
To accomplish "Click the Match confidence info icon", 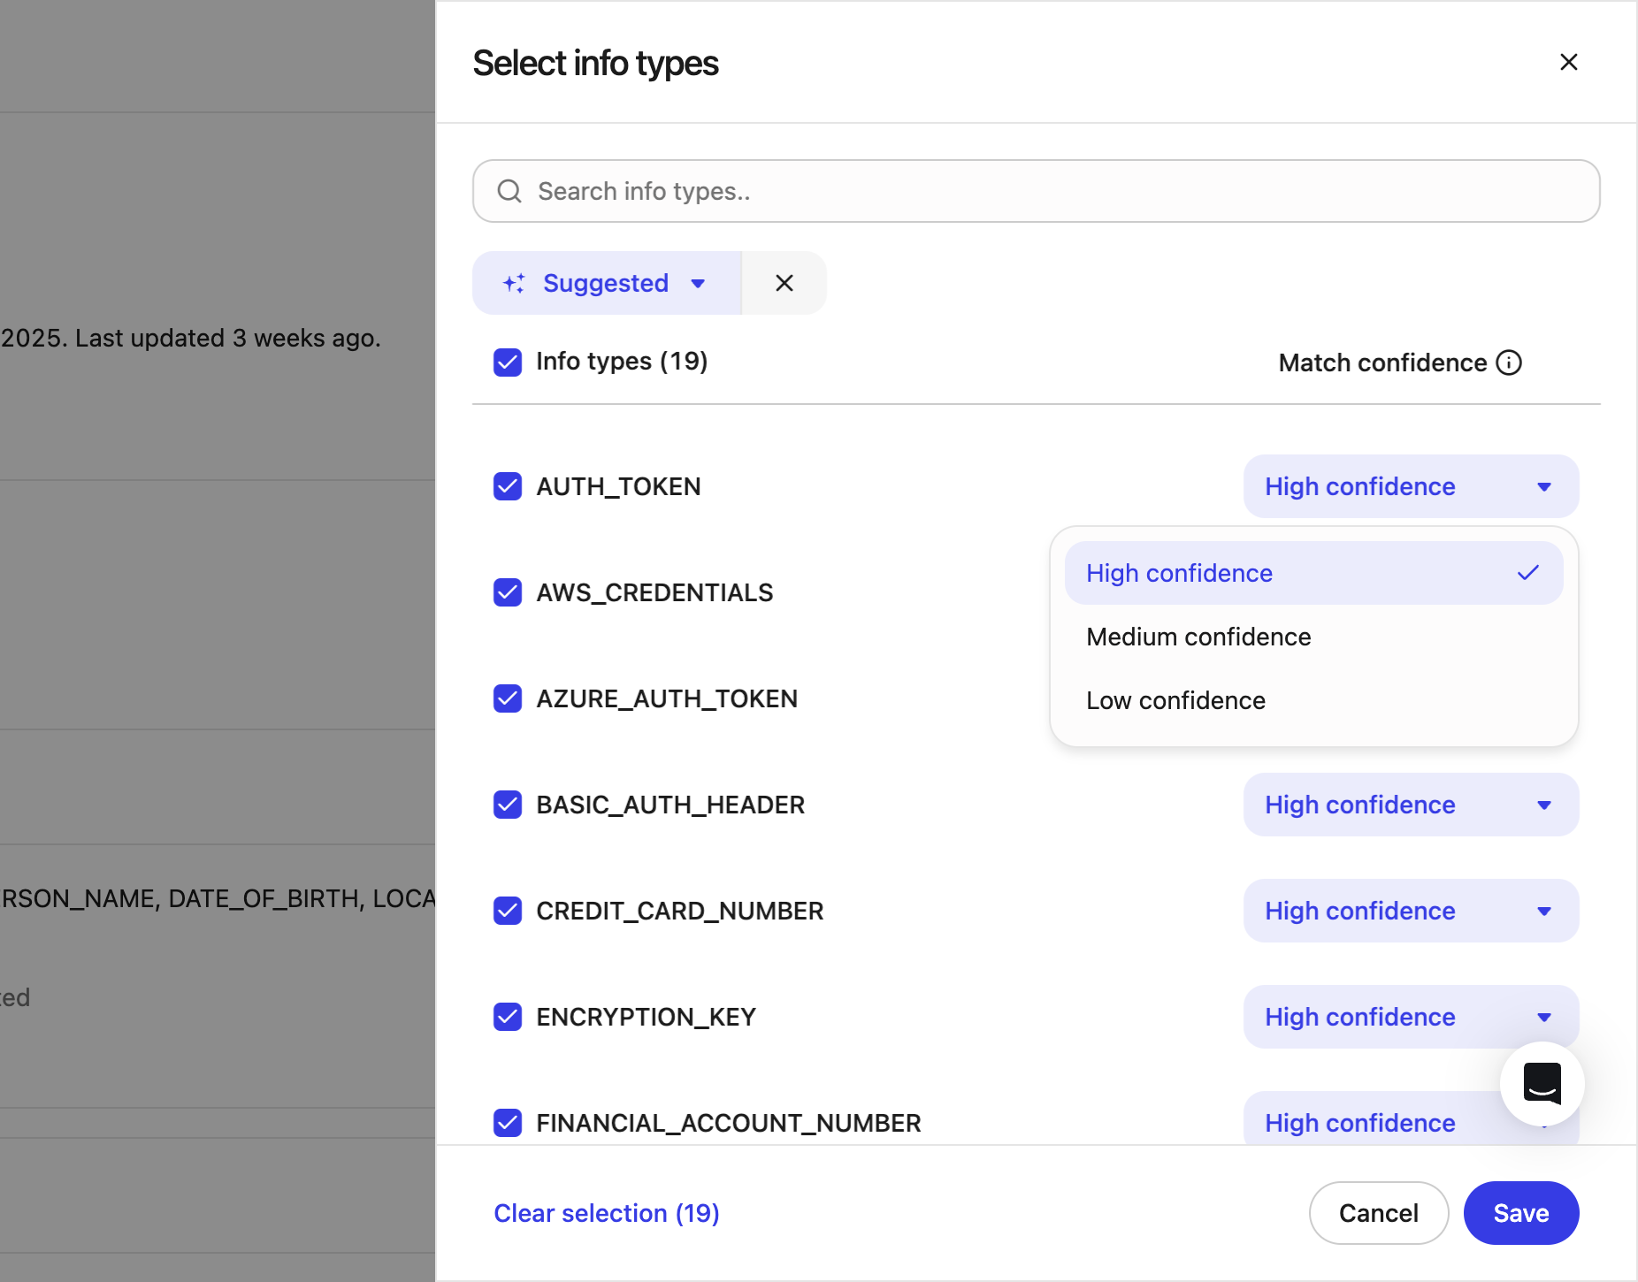I will point(1509,362).
